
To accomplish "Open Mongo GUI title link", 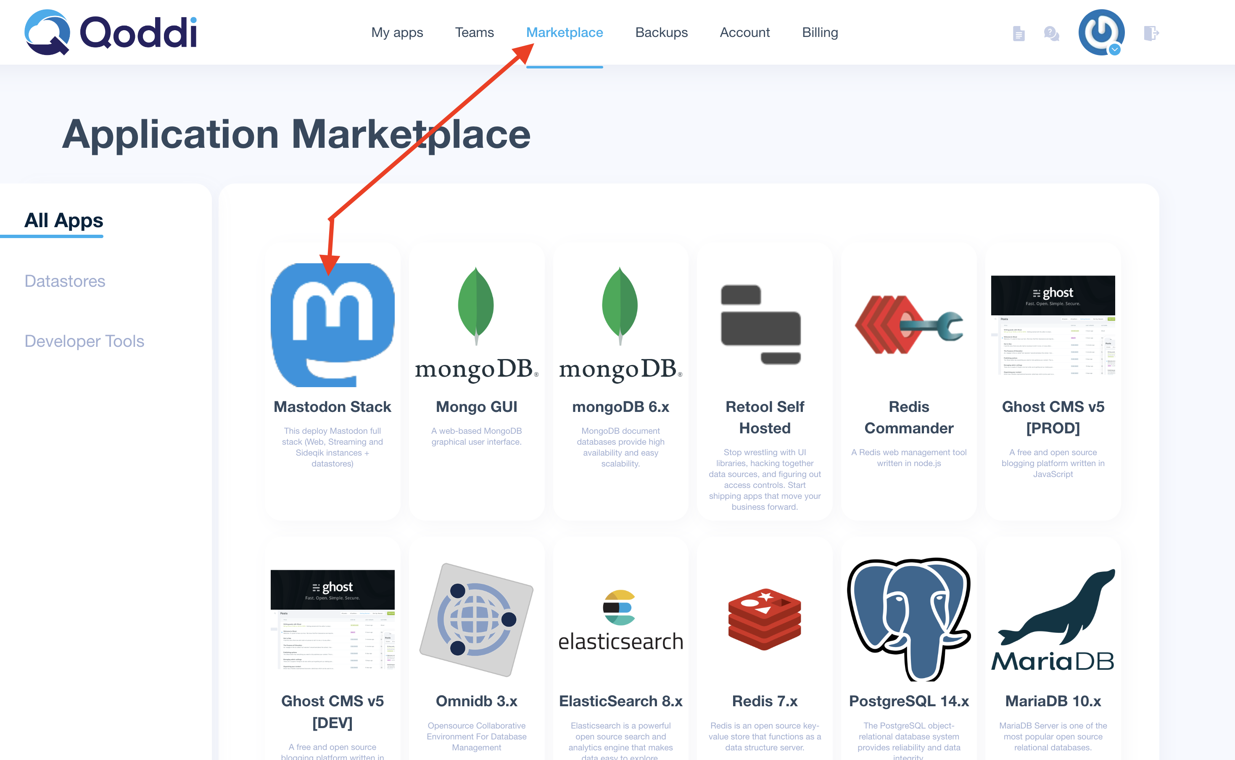I will (x=476, y=406).
